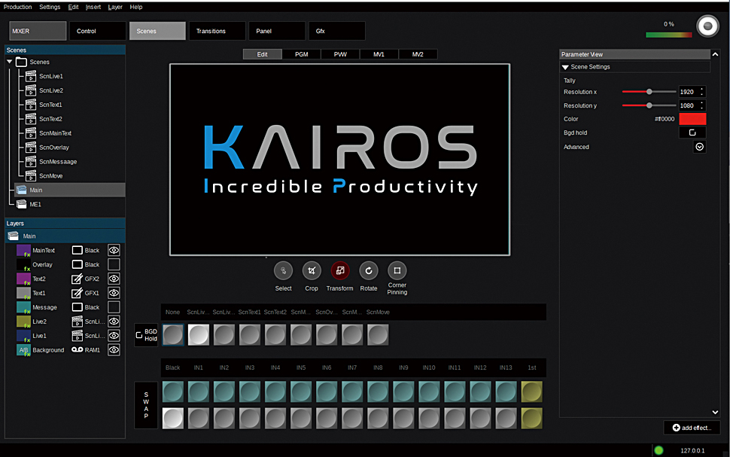Toggle the Bgd hold setting in Scene Settings
730x457 pixels.
(692, 133)
